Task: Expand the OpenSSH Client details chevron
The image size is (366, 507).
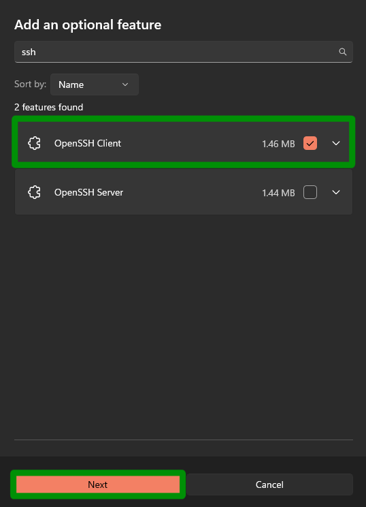Action: (336, 143)
